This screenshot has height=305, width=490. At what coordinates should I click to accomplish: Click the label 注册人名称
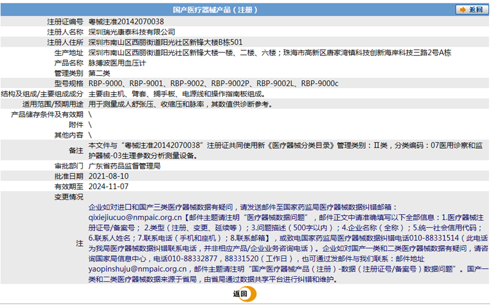[65, 32]
